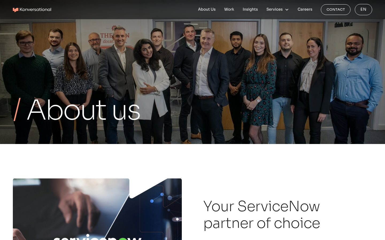Open the Insights section
Viewport: 385px width, 240px height.
click(250, 9)
